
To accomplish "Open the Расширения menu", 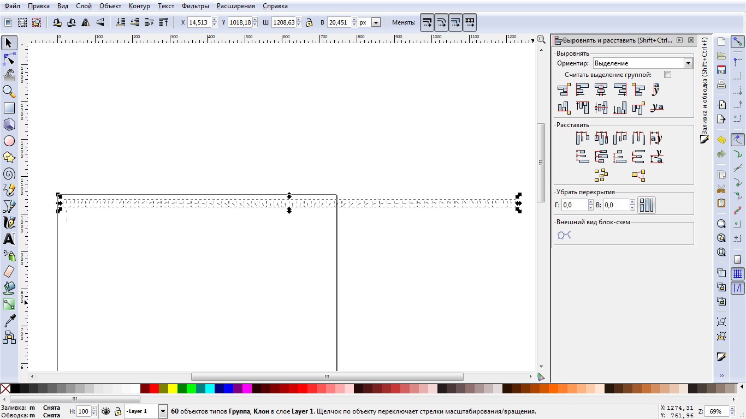I will click(235, 6).
